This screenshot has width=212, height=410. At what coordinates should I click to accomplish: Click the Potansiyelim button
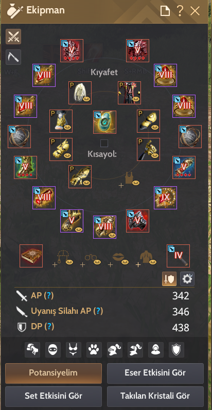click(x=54, y=373)
